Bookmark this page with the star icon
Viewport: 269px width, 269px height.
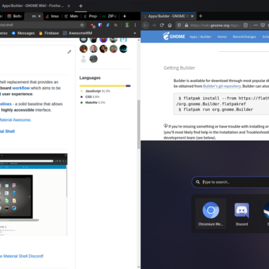click(x=82, y=25)
